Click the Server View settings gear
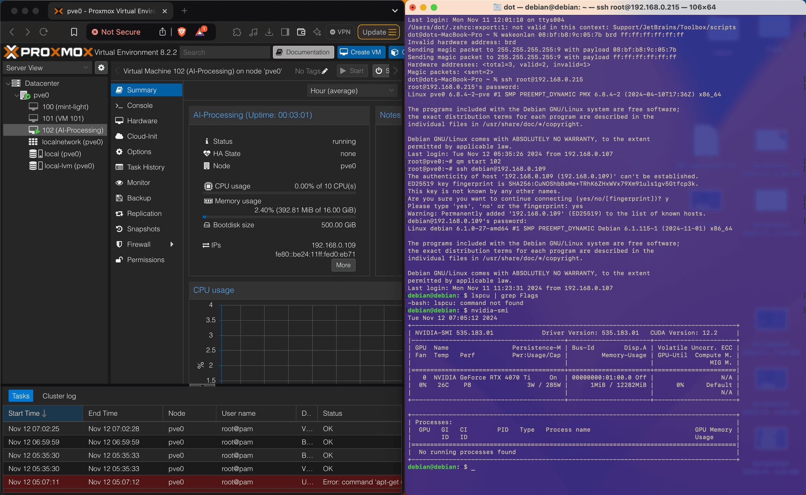 101,67
